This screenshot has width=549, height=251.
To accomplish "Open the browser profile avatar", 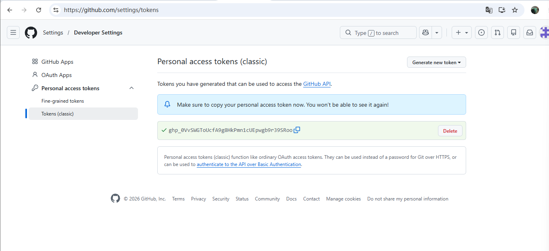I will point(535,10).
